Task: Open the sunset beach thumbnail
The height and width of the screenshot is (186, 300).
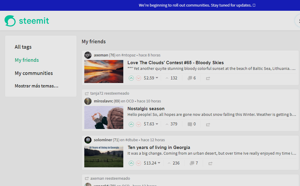Action: 104,72
